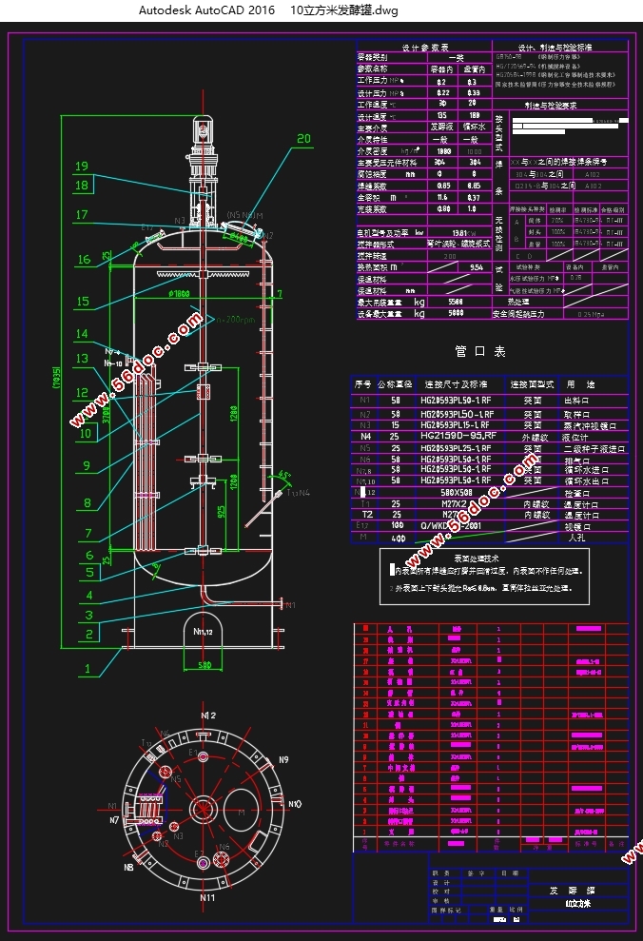Image resolution: width=643 pixels, height=941 pixels.
Task: Click the 580 width dimension under the skirt opening
Action: pyautogui.click(x=205, y=665)
